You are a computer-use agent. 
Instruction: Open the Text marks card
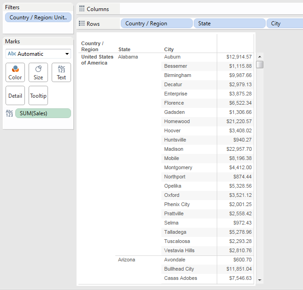[x=61, y=72]
